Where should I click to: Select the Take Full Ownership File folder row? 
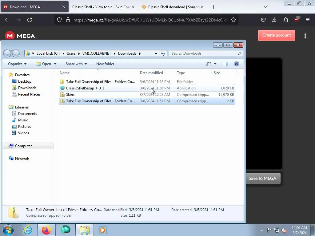click(147, 82)
